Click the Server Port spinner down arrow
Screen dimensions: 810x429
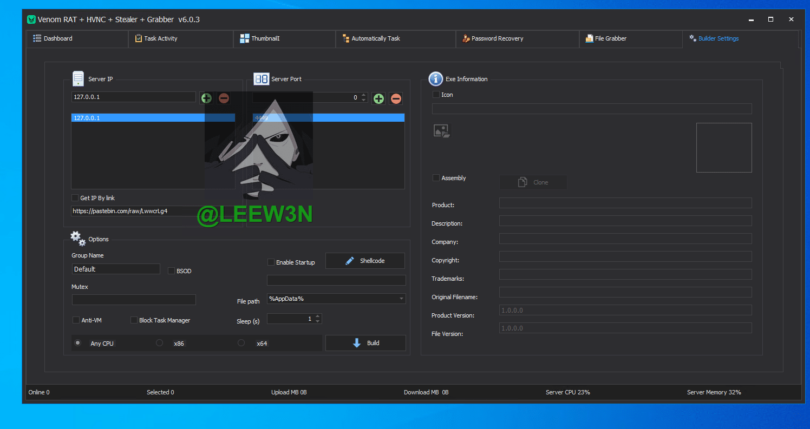[364, 101]
